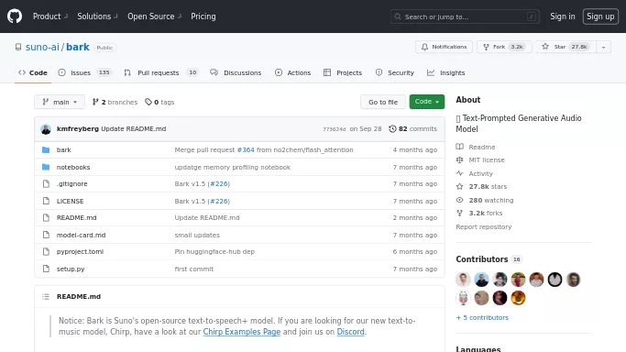Click the Notifications bell button
This screenshot has width=626, height=352.
tap(444, 47)
